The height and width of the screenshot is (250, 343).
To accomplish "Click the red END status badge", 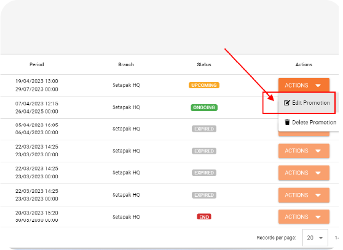I will tap(204, 217).
